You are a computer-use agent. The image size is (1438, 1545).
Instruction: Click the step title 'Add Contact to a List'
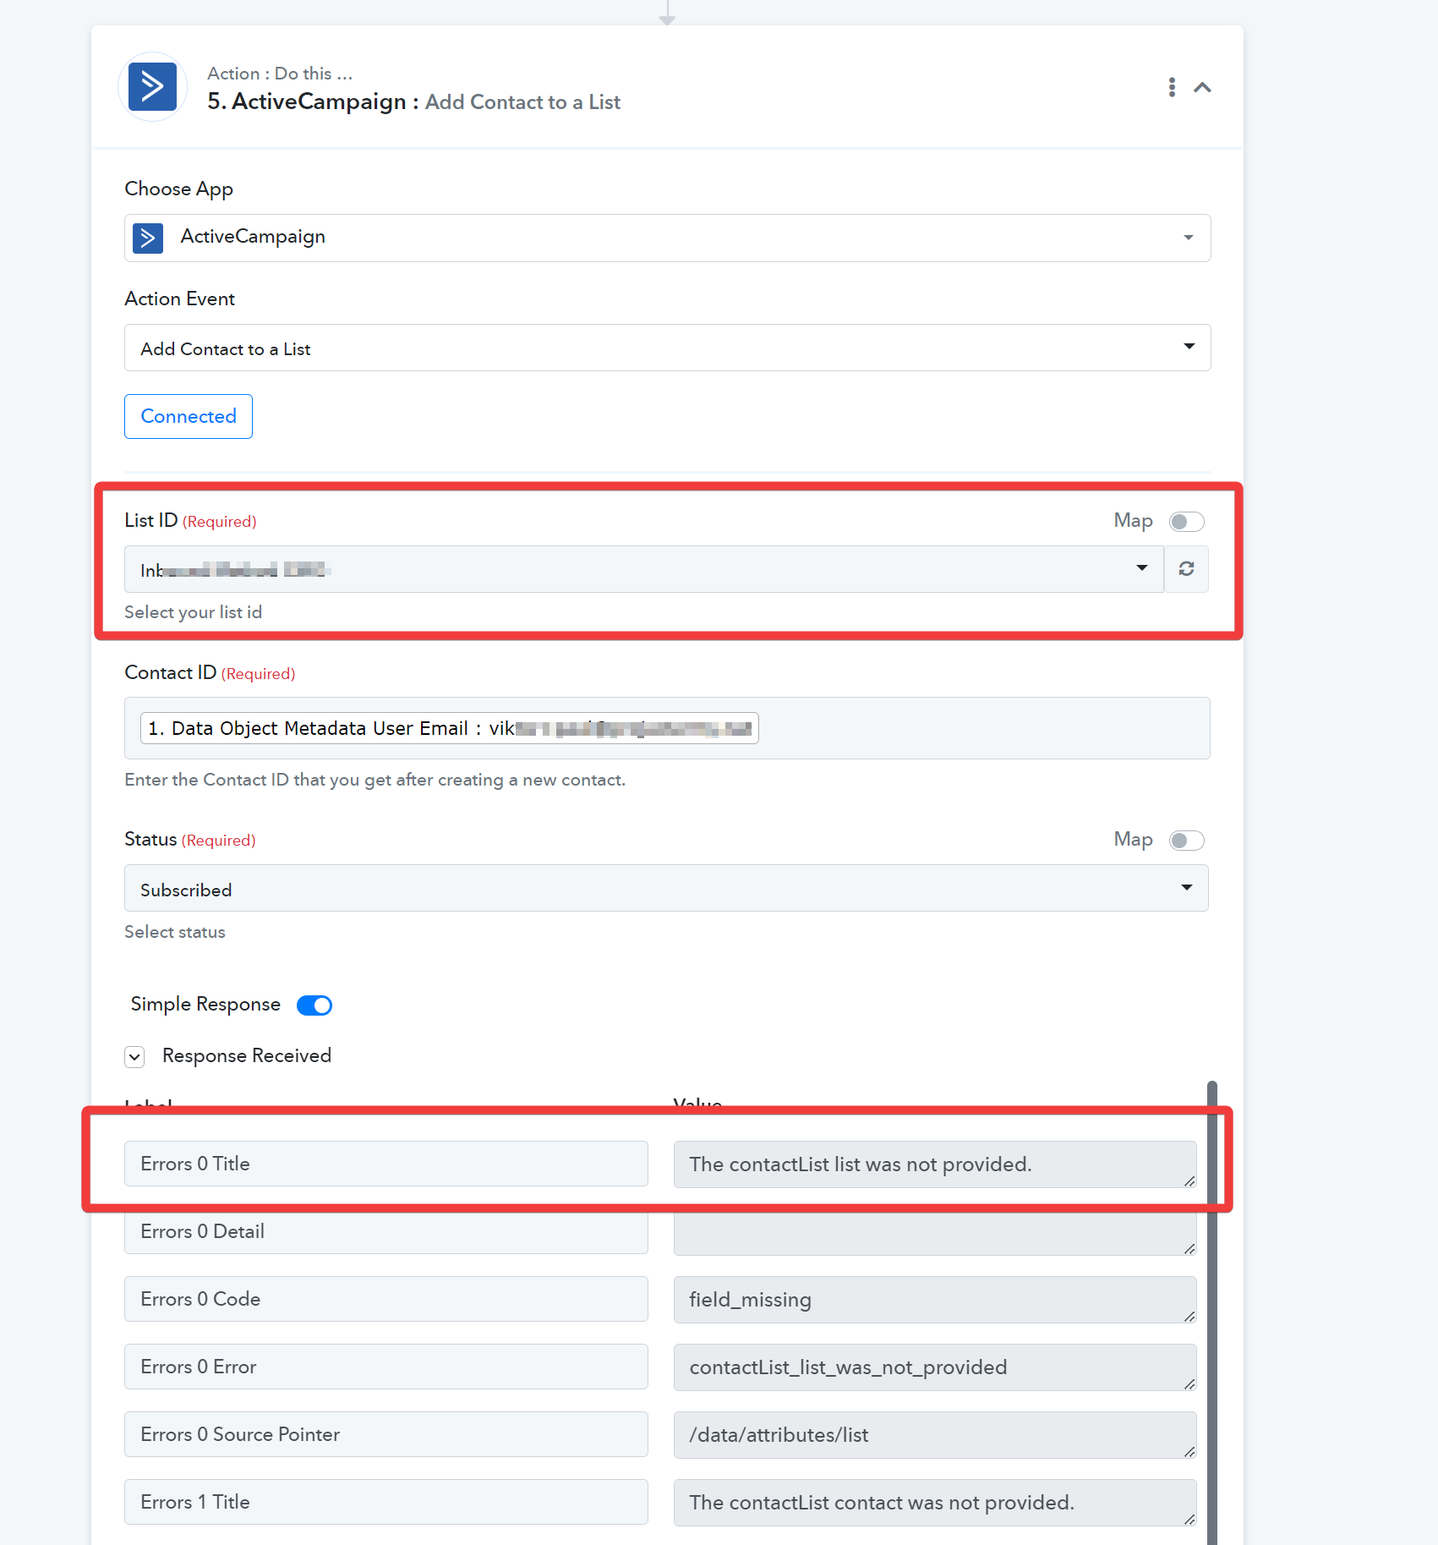(x=522, y=102)
